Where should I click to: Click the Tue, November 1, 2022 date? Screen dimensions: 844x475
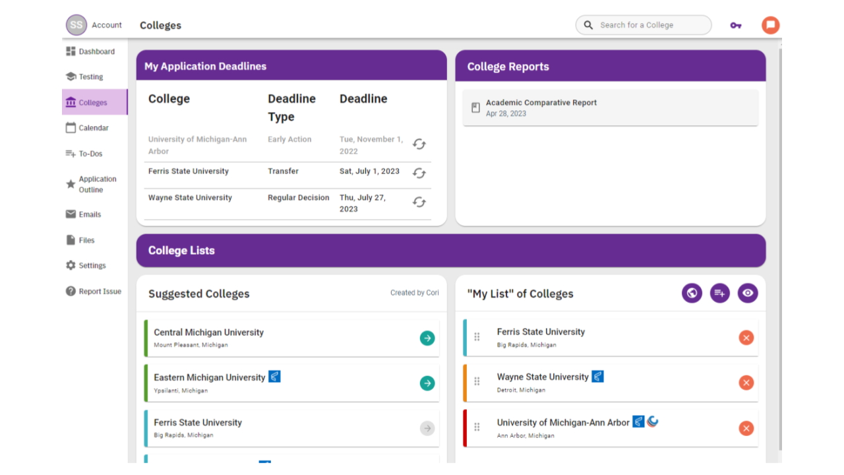coord(371,145)
